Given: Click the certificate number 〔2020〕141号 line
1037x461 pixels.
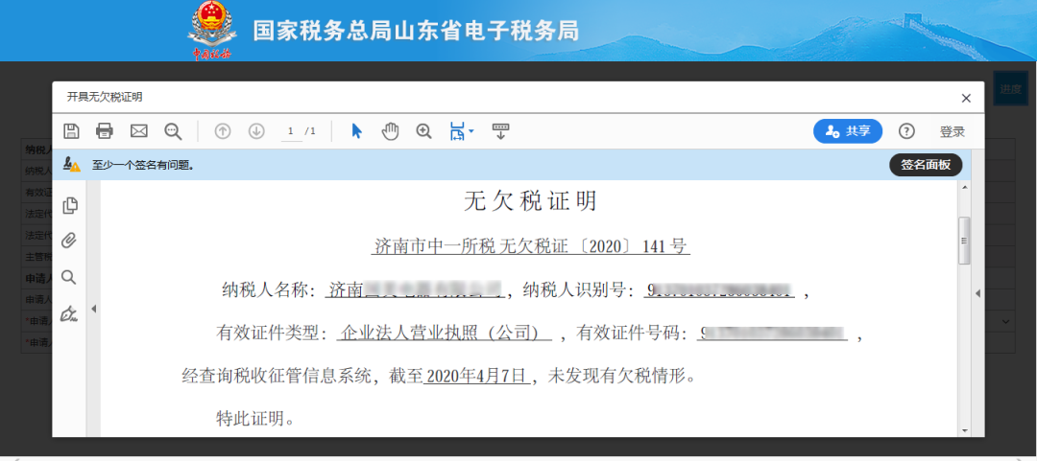Looking at the screenshot, I should click(530, 247).
